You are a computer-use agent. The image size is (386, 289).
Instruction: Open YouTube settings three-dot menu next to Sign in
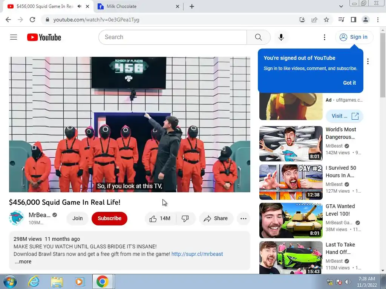click(325, 37)
